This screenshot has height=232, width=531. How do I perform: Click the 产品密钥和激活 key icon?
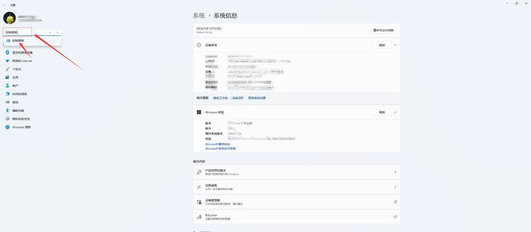point(199,172)
